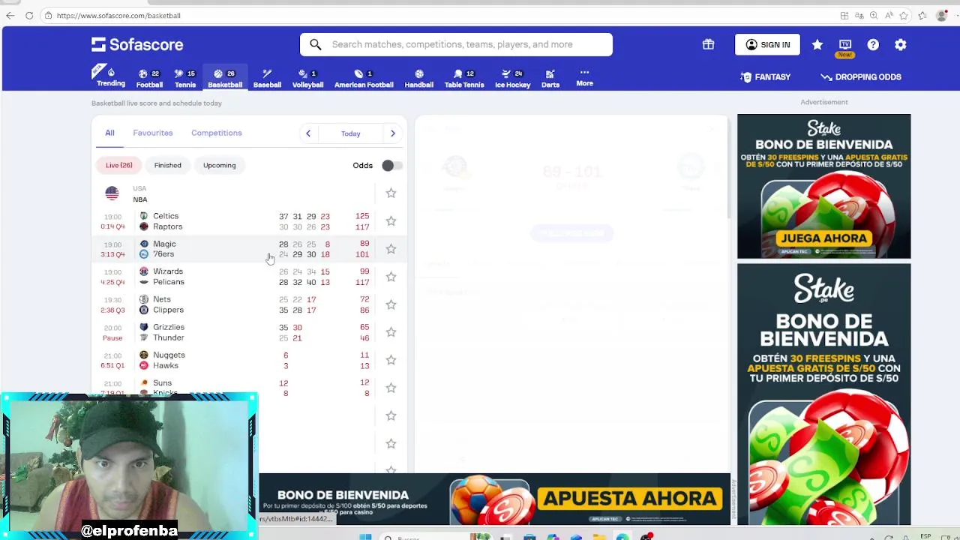This screenshot has width=960, height=540.
Task: Open the Windows Start button
Action: 365,537
